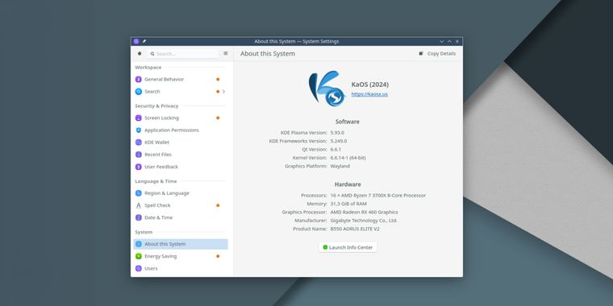Image resolution: width=613 pixels, height=306 pixels.
Task: Click the AMD Ryzen 7 3700X processor text
Action: 378,196
